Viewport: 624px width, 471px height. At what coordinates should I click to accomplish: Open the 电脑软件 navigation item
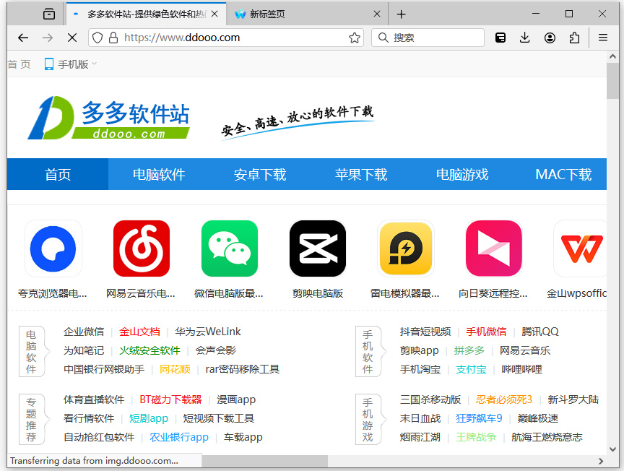[159, 174]
